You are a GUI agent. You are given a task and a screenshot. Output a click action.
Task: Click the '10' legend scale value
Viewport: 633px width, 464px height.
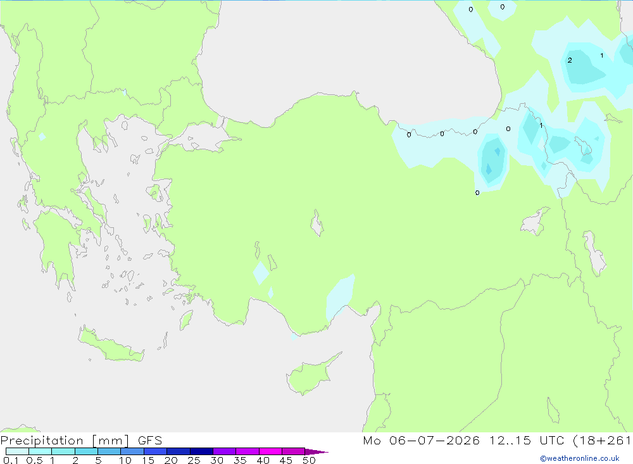(125, 460)
